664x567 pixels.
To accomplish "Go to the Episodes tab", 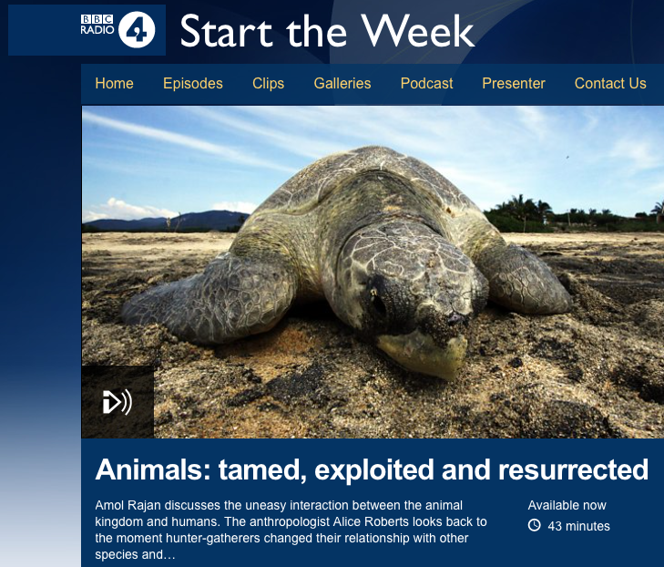I will [193, 84].
